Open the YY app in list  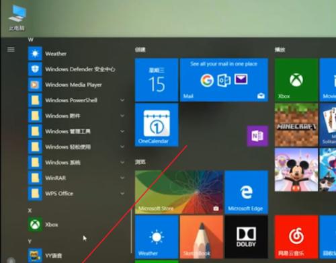click(x=76, y=256)
